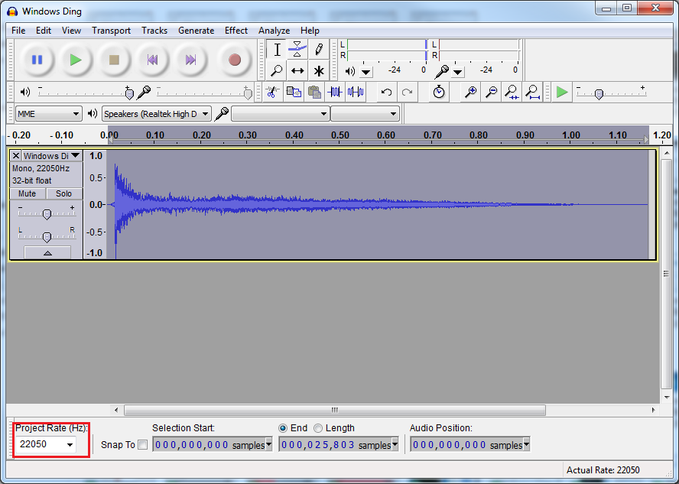
Task: Open the Effect menu
Action: pyautogui.click(x=236, y=31)
